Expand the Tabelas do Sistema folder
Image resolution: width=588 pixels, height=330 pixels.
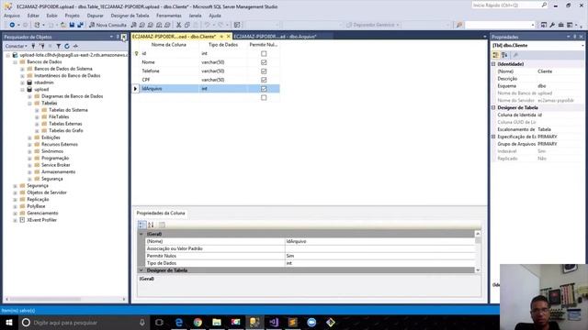coord(37,110)
